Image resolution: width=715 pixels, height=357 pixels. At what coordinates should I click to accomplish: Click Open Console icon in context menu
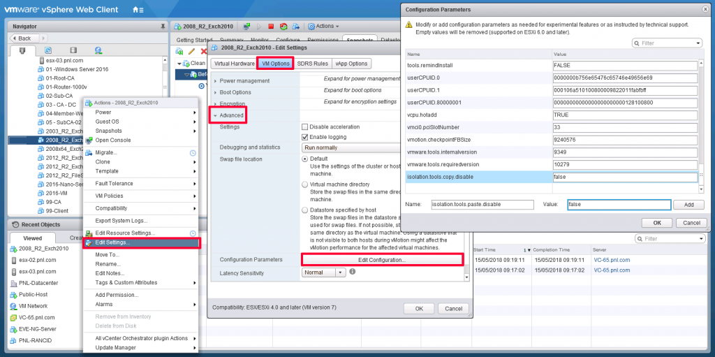[x=89, y=140]
